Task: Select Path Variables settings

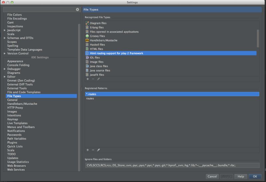Action: pos(17,139)
